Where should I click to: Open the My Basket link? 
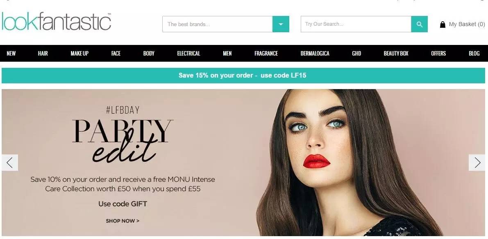pyautogui.click(x=467, y=24)
